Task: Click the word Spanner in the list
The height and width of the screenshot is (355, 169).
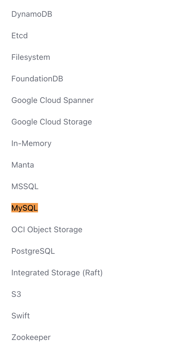Action: (x=79, y=100)
